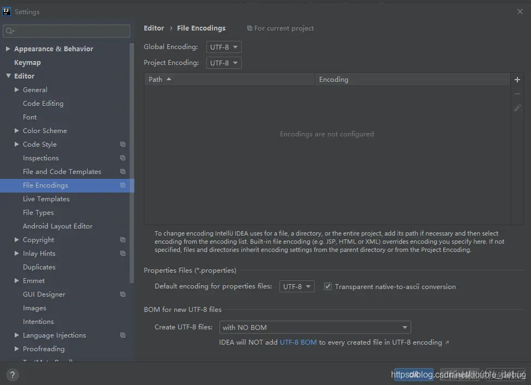This screenshot has width=531, height=385.
Task: Click project-level icon next to Copyright
Action: (123, 240)
